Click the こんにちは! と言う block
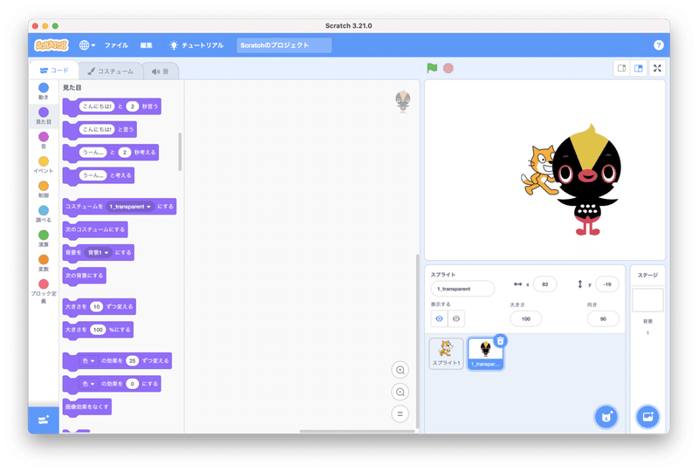The height and width of the screenshot is (471, 698). [99, 130]
